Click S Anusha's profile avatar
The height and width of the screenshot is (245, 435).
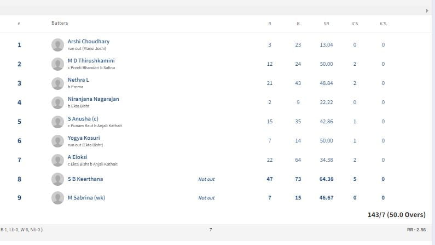(57, 122)
